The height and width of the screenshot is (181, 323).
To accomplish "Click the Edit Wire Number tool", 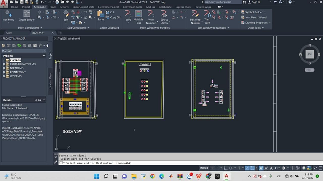I will [195, 17].
